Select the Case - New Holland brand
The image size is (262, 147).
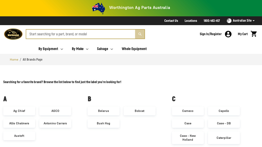(188, 138)
